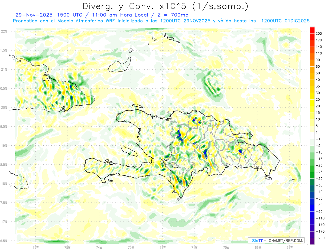This screenshot has width=325, height=251.
Task: Click the 71W longitude label
Action: (x=194, y=247)
